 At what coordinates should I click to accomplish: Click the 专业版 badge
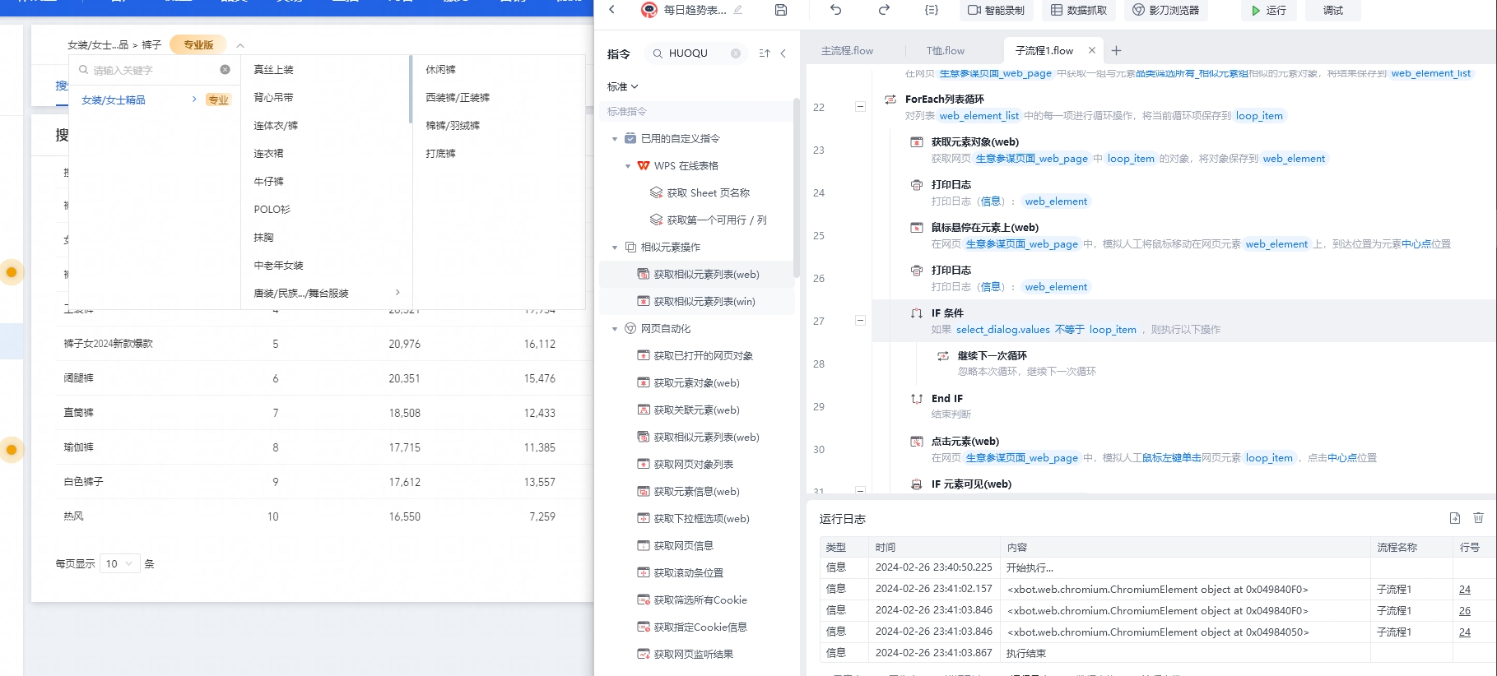pos(198,45)
